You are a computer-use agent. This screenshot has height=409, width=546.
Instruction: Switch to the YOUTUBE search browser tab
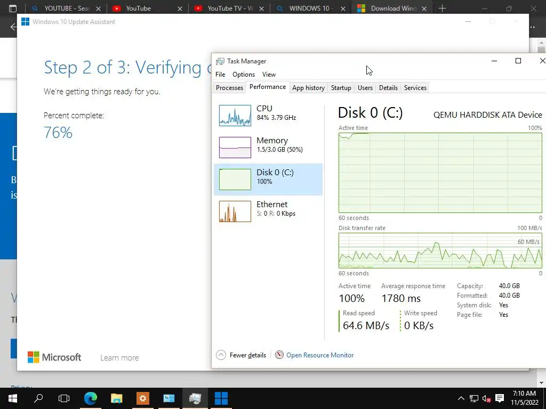coord(66,9)
